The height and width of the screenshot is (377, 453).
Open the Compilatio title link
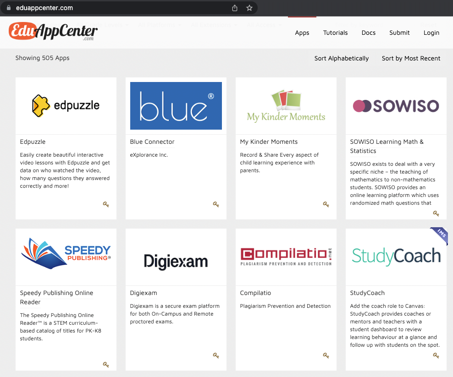255,293
